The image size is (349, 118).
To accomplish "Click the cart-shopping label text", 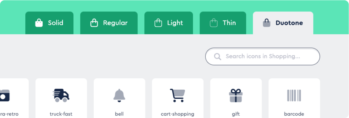I will 177,114.
